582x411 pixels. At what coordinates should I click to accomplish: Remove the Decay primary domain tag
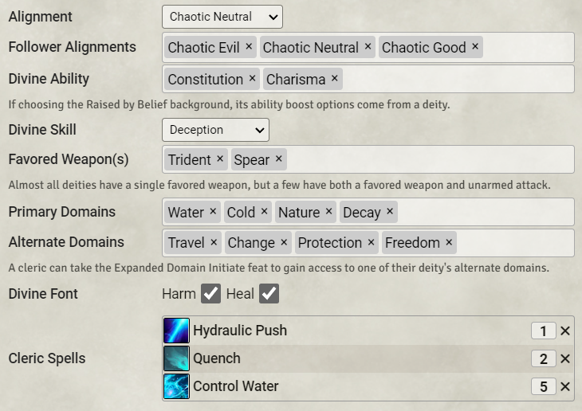(x=390, y=212)
